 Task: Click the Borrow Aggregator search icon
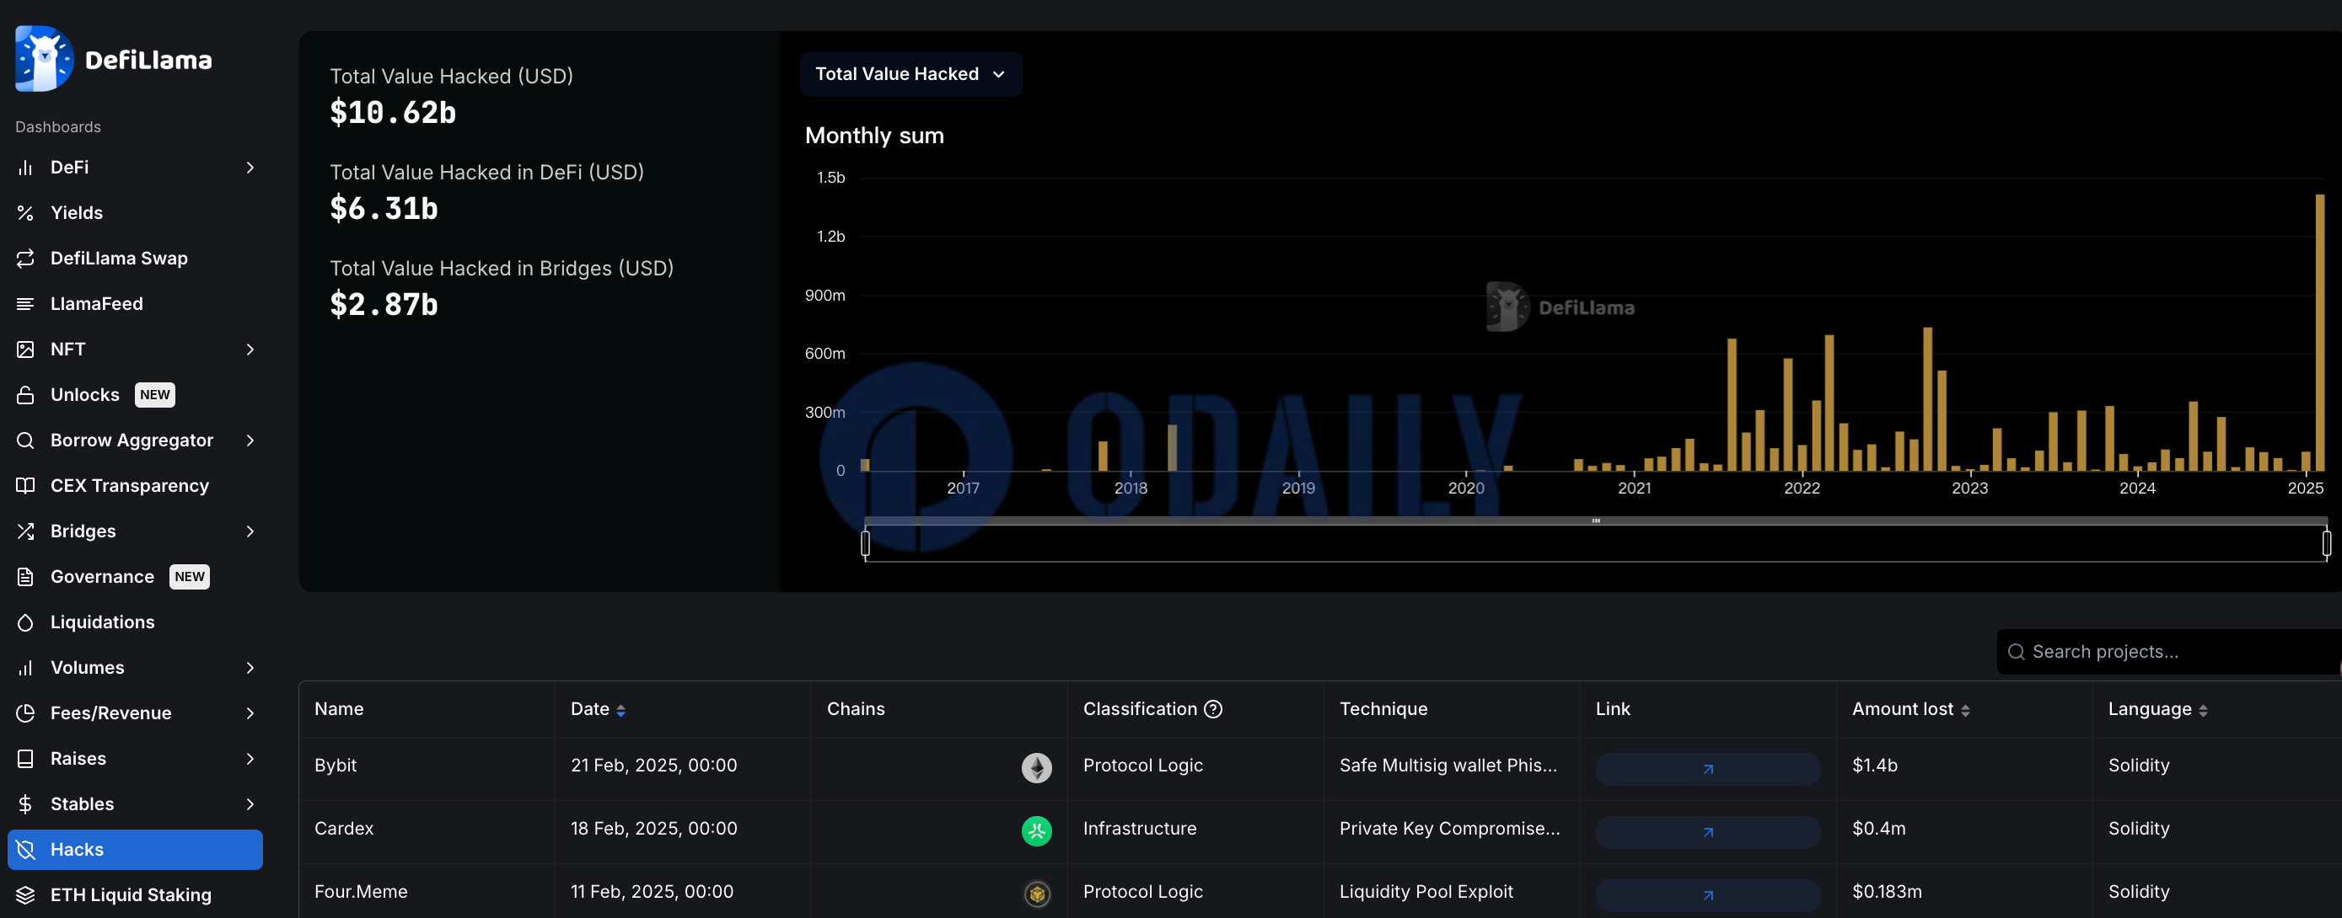point(25,440)
